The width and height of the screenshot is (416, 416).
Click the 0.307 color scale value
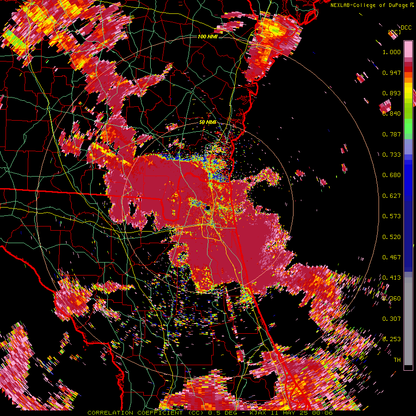(x=392, y=319)
